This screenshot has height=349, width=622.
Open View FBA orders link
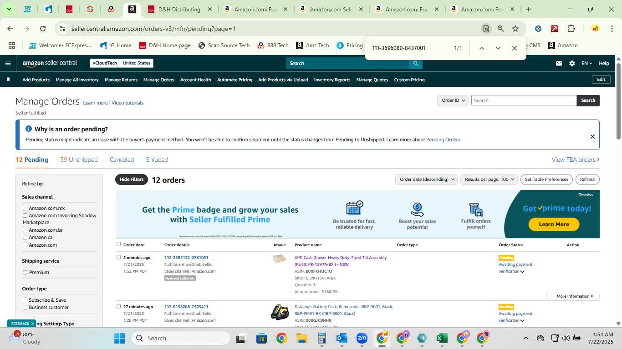[x=575, y=160]
